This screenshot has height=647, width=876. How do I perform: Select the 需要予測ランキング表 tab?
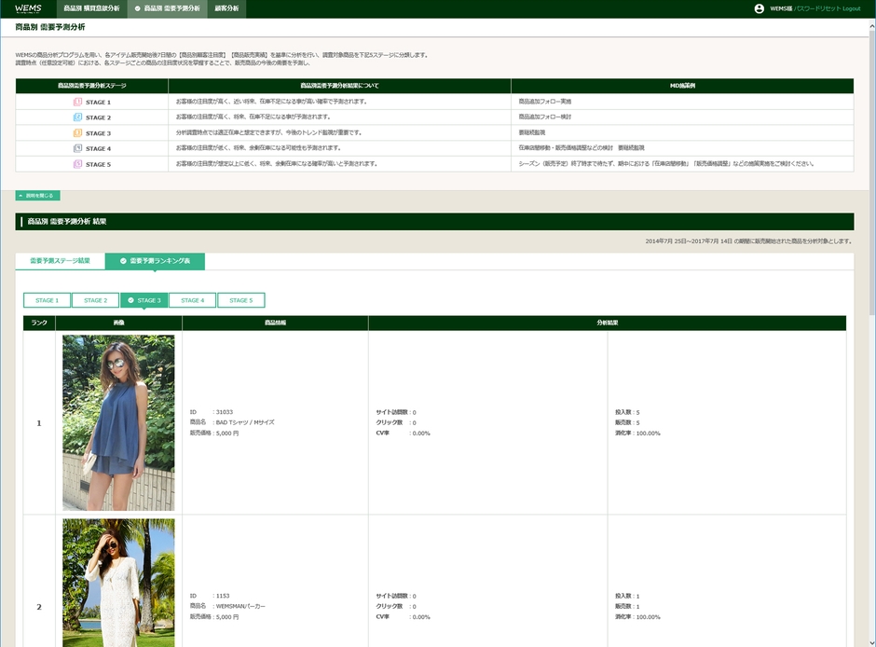click(156, 261)
